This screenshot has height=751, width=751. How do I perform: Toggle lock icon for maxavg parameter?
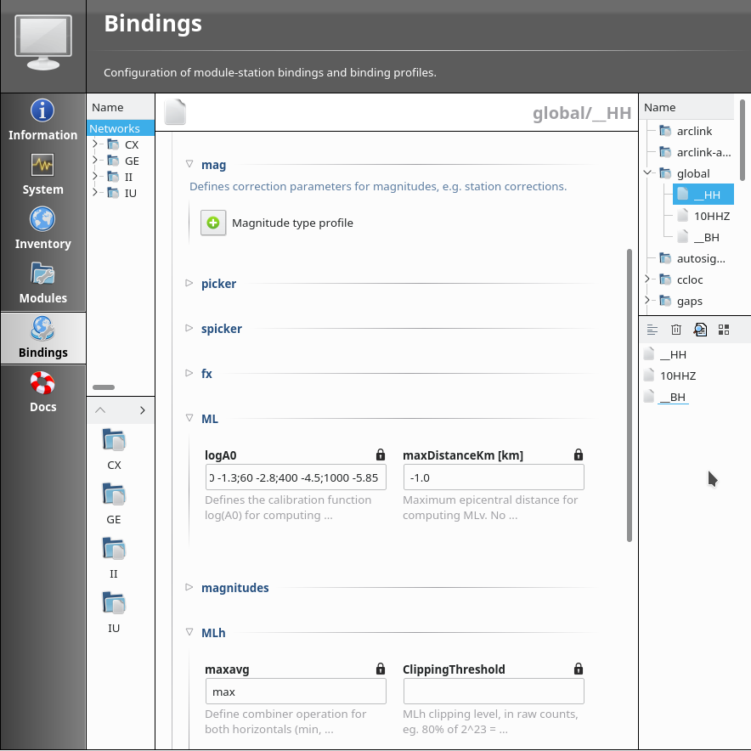point(381,669)
